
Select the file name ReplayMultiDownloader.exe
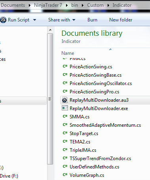[x=99, y=108]
